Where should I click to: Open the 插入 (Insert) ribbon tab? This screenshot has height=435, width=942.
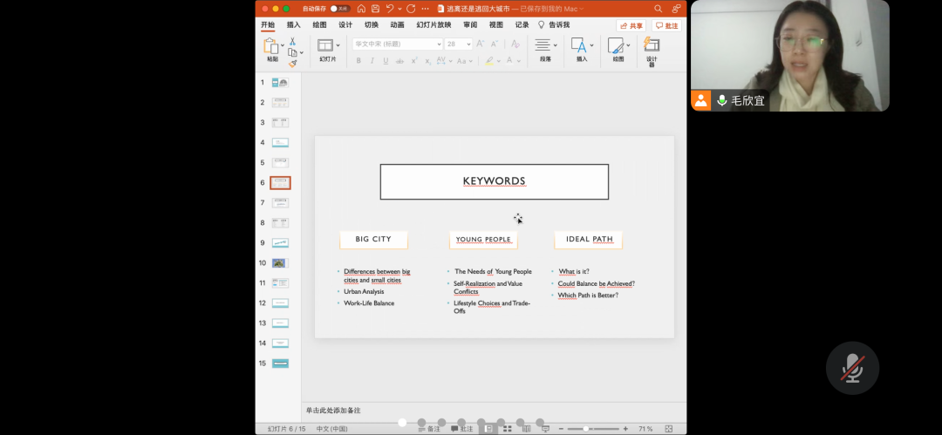(x=293, y=25)
